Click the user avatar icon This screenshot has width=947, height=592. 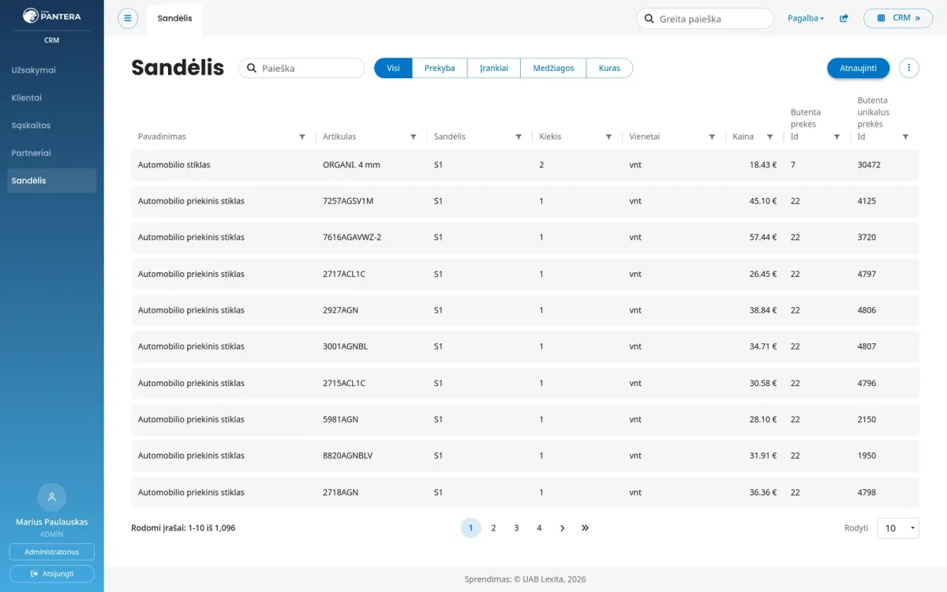click(52, 496)
